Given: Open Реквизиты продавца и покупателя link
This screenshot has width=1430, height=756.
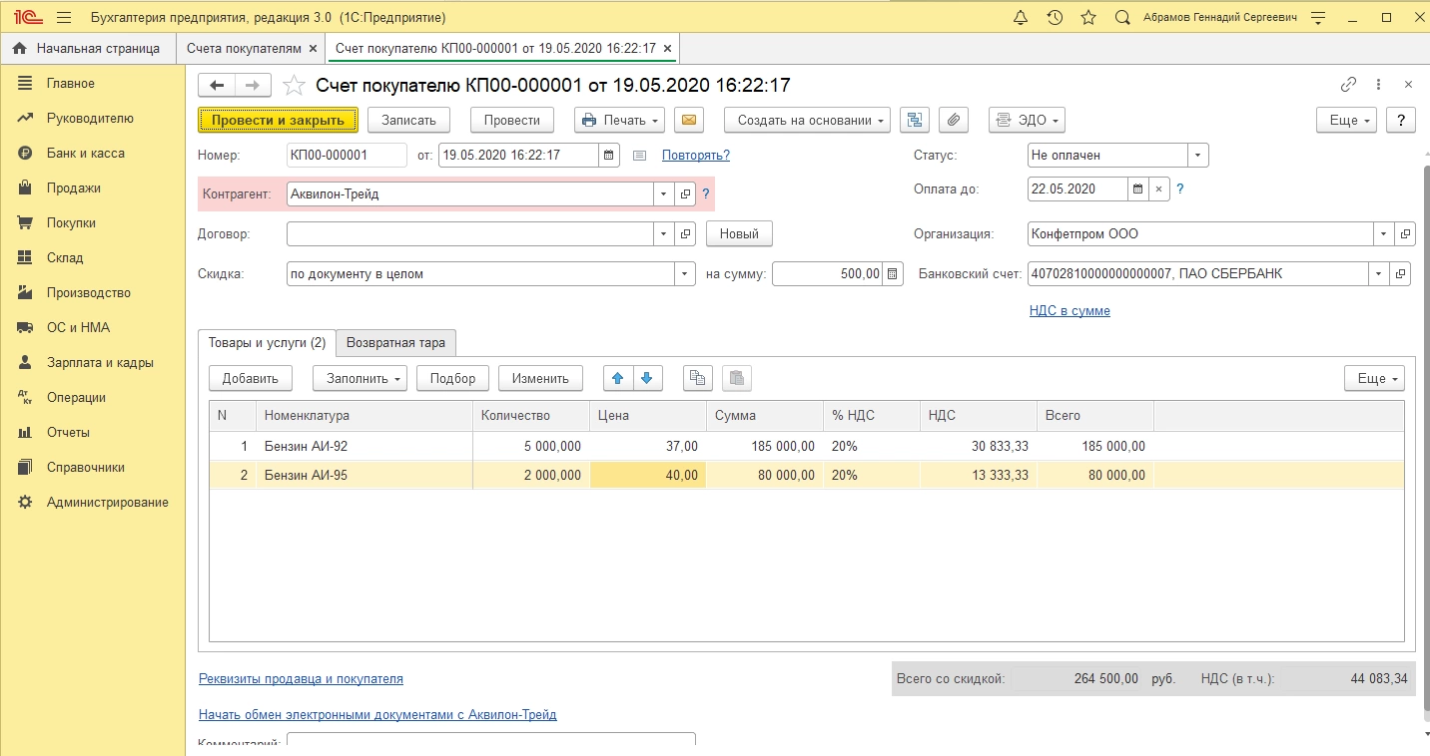Looking at the screenshot, I should [x=301, y=678].
